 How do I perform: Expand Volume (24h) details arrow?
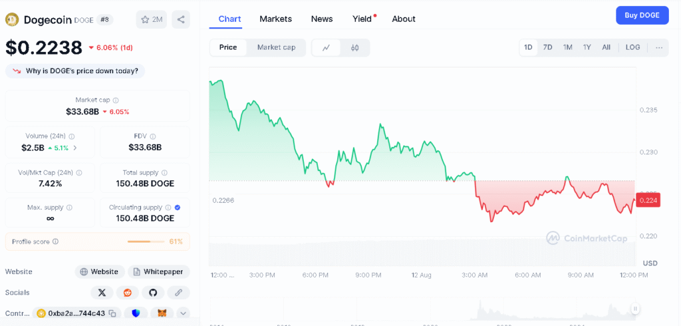point(75,148)
